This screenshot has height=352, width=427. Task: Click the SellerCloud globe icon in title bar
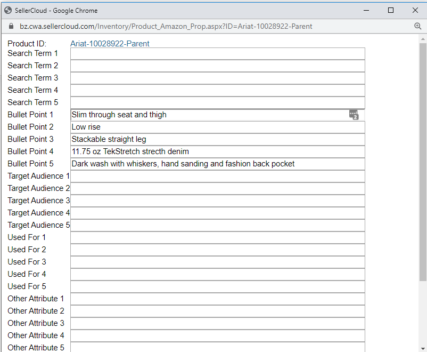(x=8, y=10)
